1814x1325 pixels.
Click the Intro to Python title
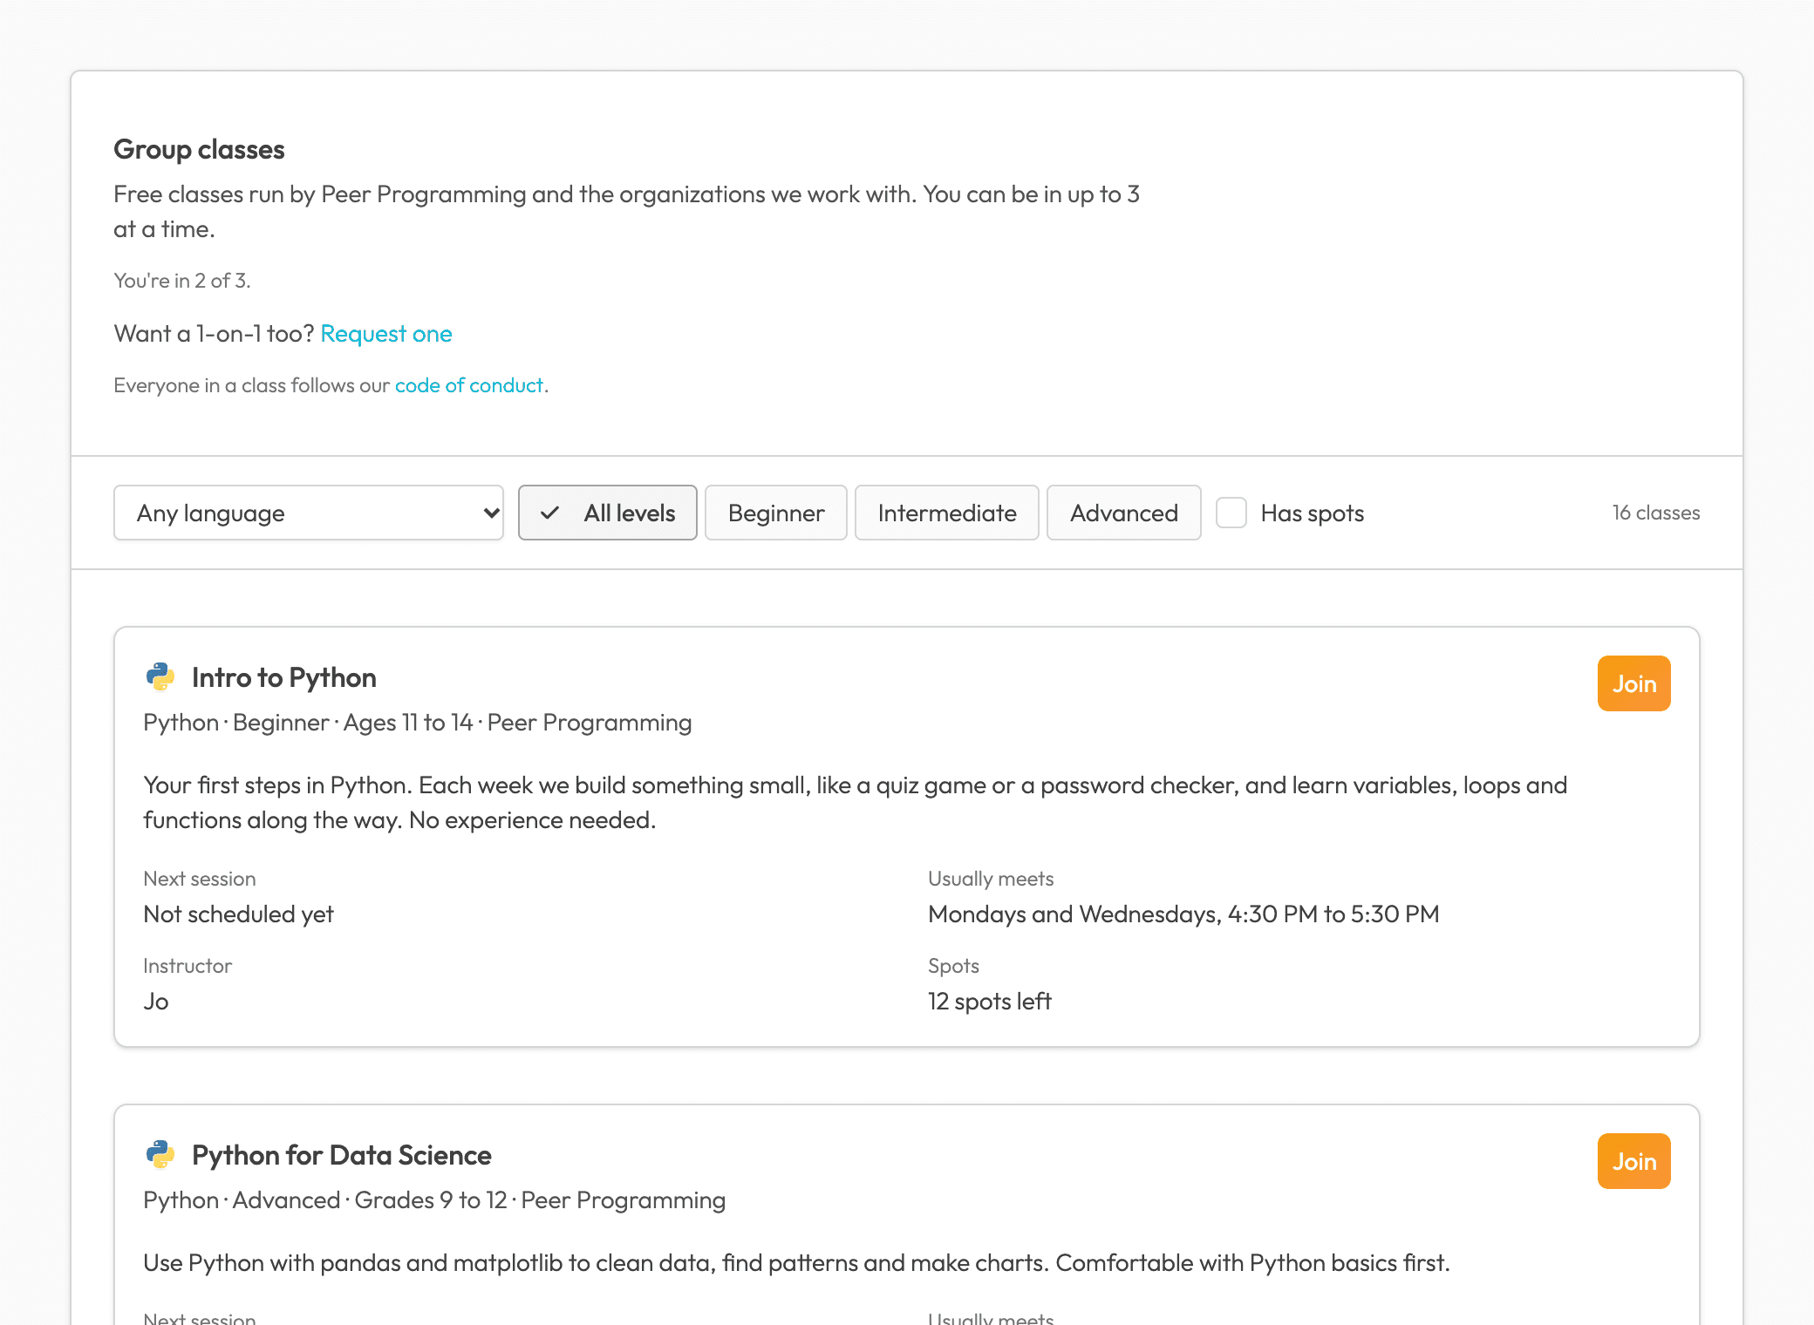(x=284, y=677)
